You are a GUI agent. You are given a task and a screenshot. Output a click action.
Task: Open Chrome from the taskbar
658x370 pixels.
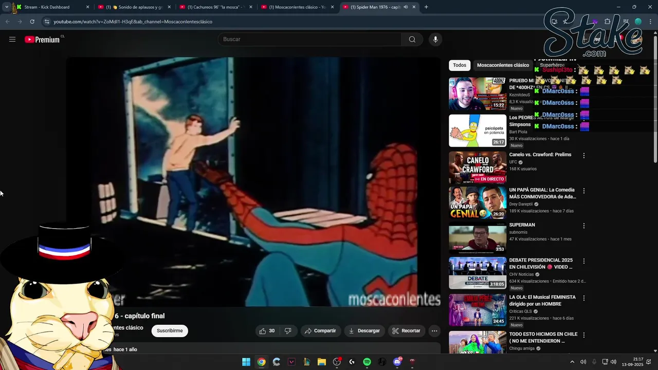(x=261, y=362)
